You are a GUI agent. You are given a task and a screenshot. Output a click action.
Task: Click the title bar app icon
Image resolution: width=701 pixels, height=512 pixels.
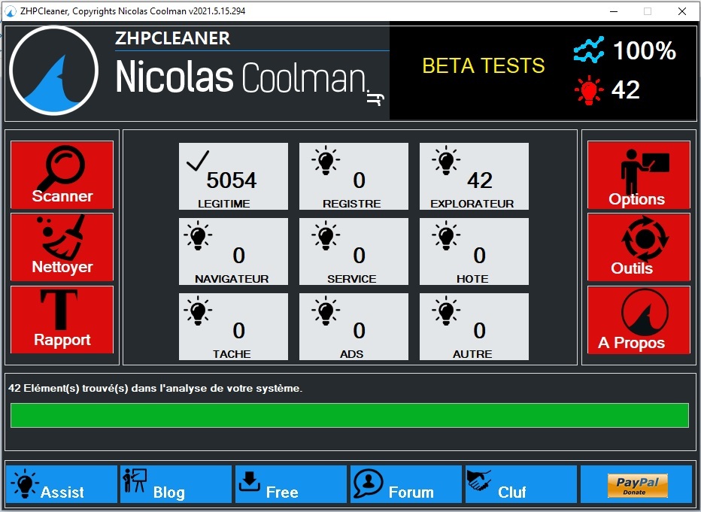(11, 11)
